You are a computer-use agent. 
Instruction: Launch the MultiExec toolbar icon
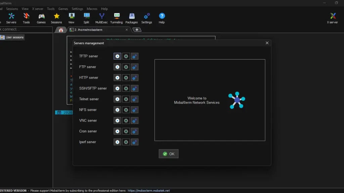pyautogui.click(x=101, y=18)
